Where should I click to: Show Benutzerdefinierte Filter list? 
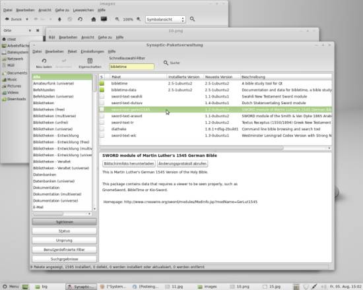click(65, 250)
